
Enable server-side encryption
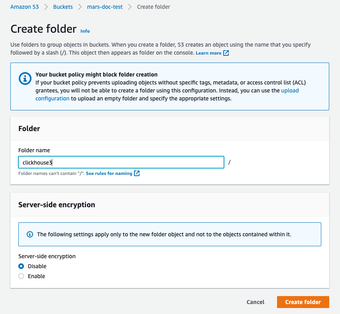coord(21,276)
